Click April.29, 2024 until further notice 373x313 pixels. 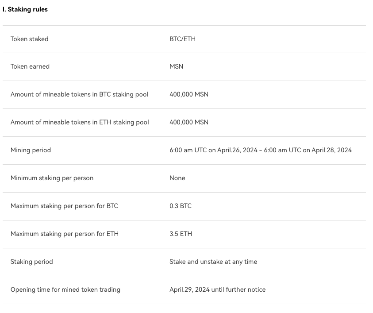[x=217, y=290]
